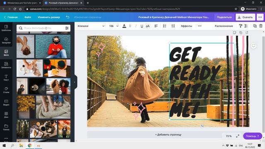Screen dimensions: 265x149
Task: Open the Folders sidebar panel
Action: pyautogui.click(x=6, y=127)
